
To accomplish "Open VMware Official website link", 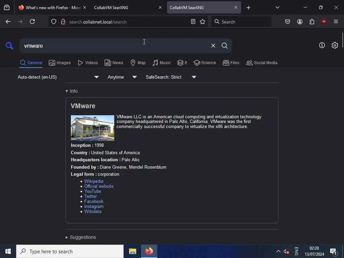I will click(x=99, y=186).
